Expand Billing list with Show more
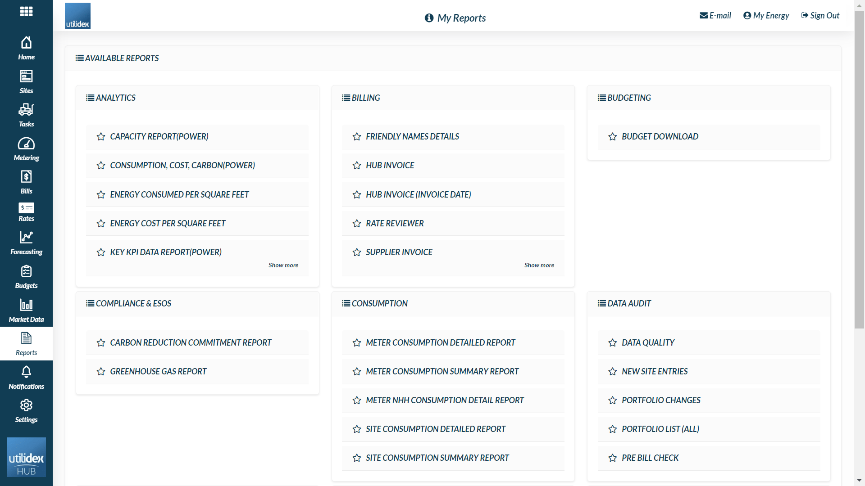865x486 pixels. [x=539, y=265]
